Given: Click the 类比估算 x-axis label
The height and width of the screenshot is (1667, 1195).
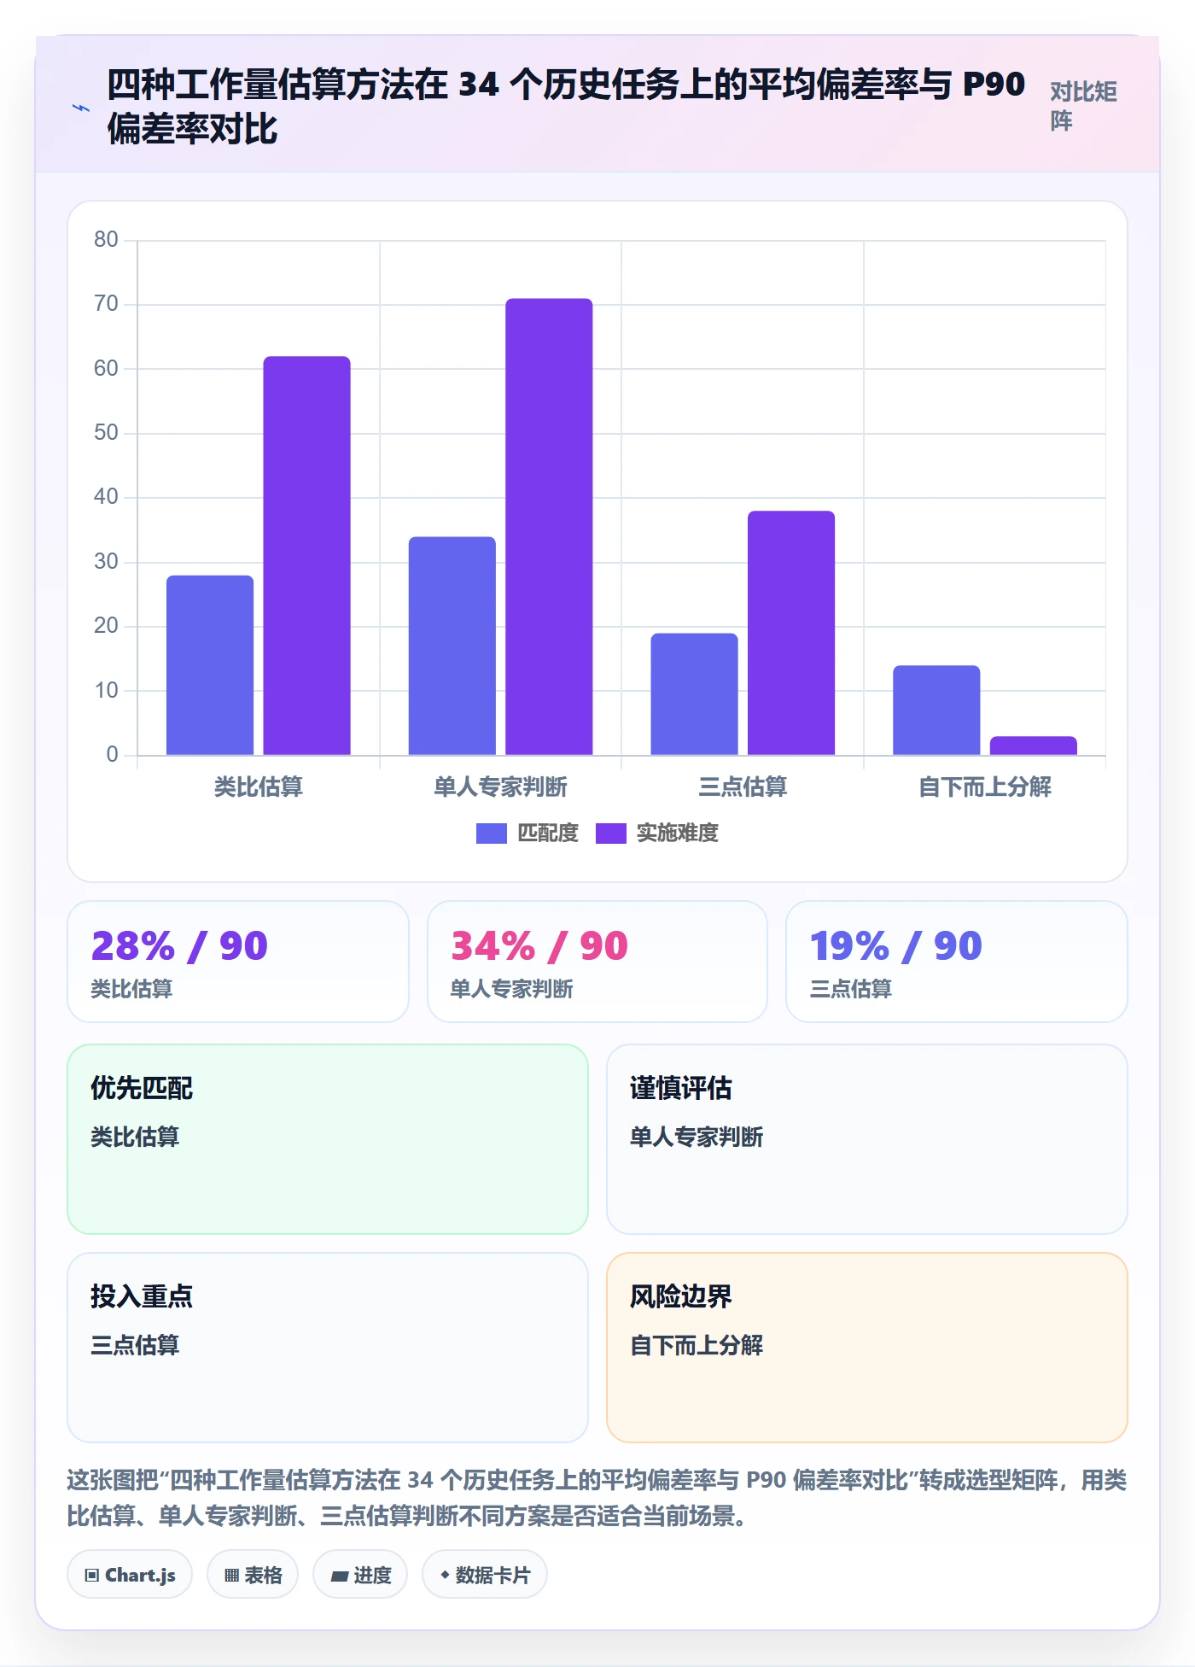Looking at the screenshot, I should [x=259, y=787].
